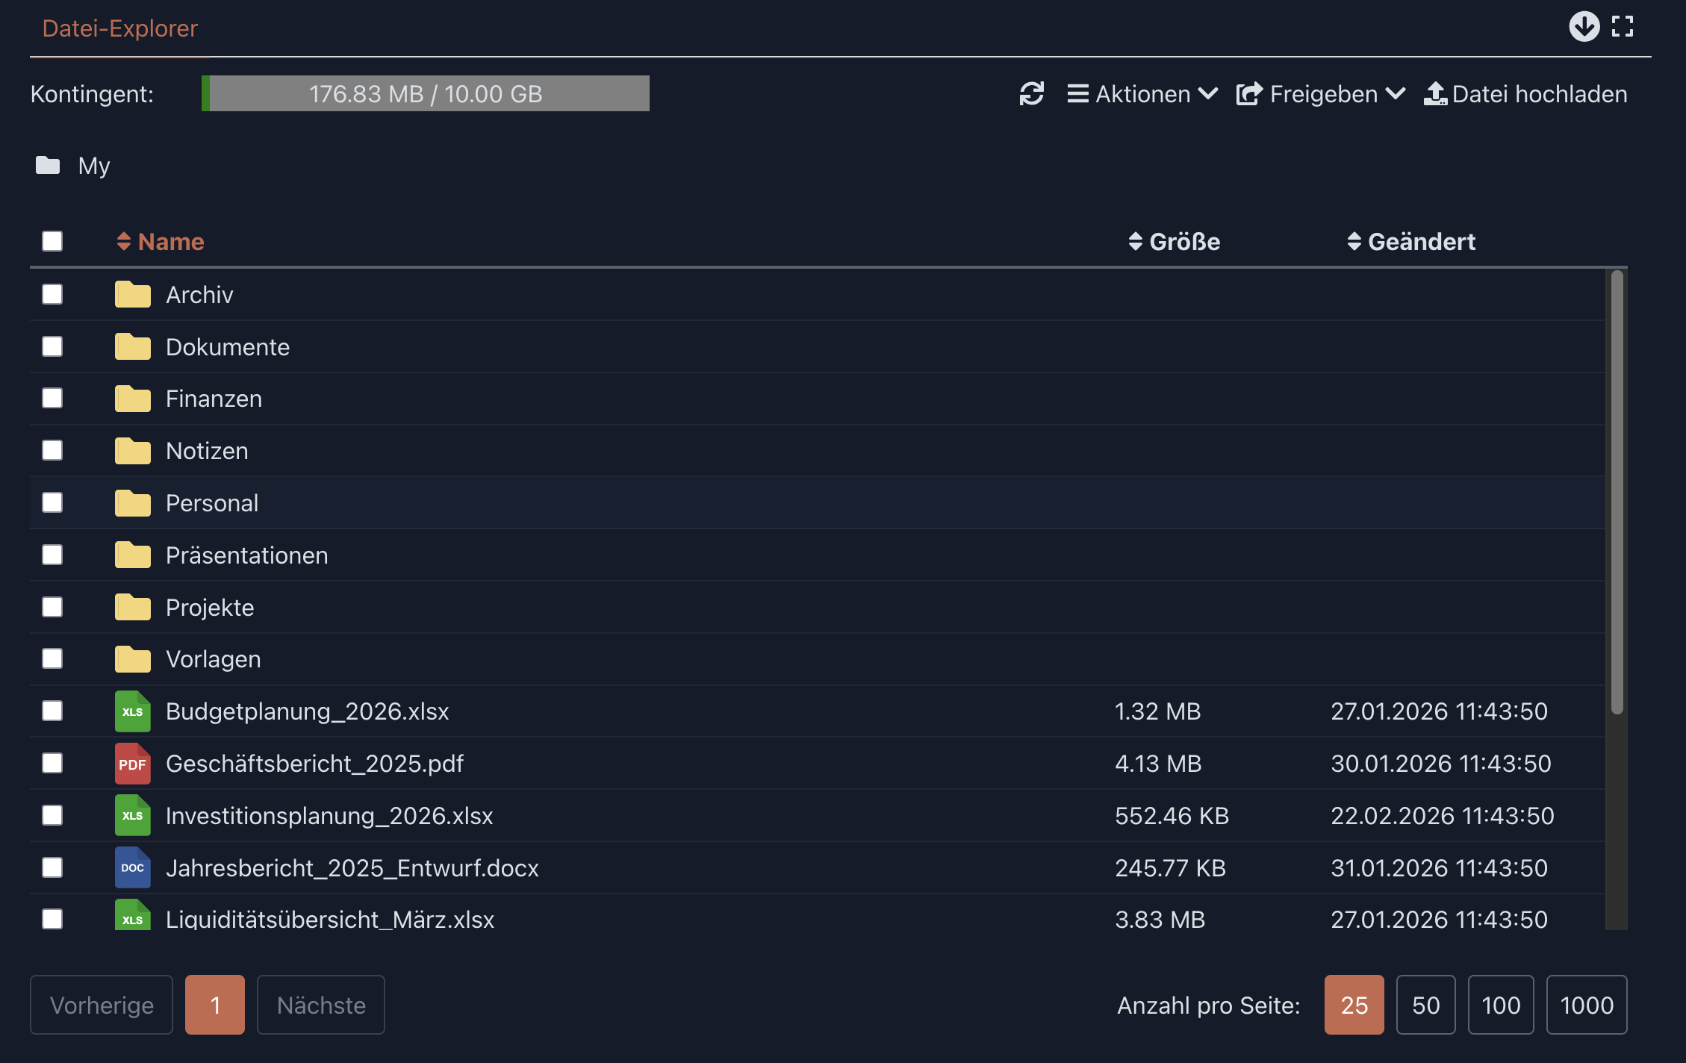This screenshot has width=1686, height=1063.
Task: Sort the list by Geändert column
Action: pyautogui.click(x=1411, y=242)
